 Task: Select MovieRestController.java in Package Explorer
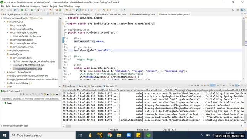click(28, 36)
